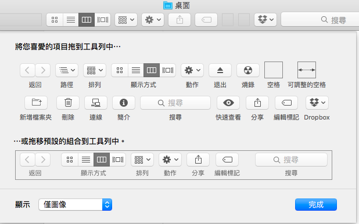Click the 簡介 info icon
The image size is (359, 224).
click(x=124, y=103)
